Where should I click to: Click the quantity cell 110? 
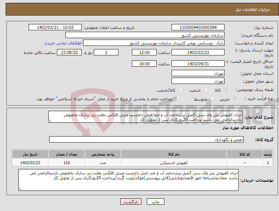pyautogui.click(x=66, y=163)
